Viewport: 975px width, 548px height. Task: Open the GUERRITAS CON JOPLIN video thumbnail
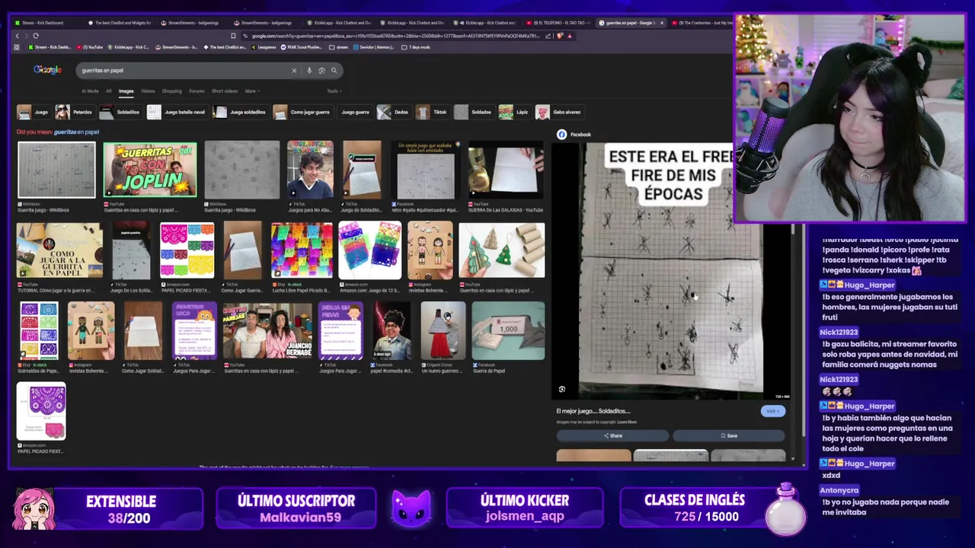[150, 170]
